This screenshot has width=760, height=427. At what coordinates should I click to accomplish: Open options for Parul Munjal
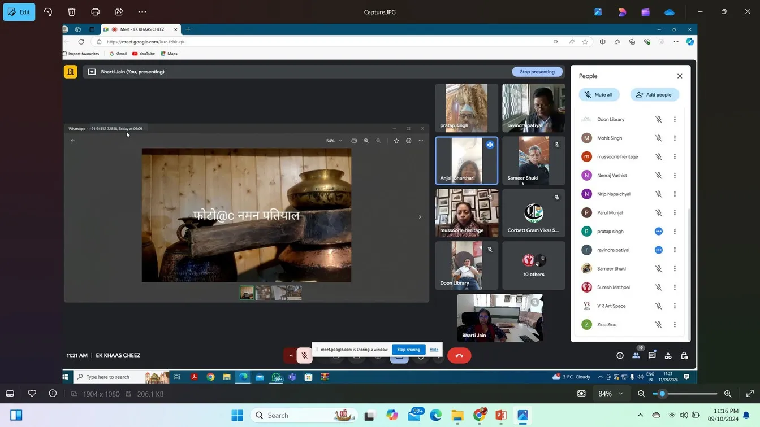click(x=675, y=212)
